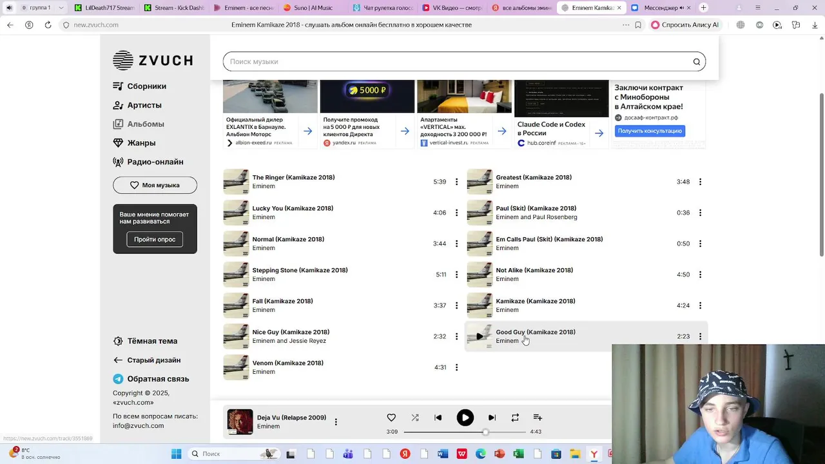The width and height of the screenshot is (825, 464).
Task: Open Word from the taskbar
Action: pos(442,454)
